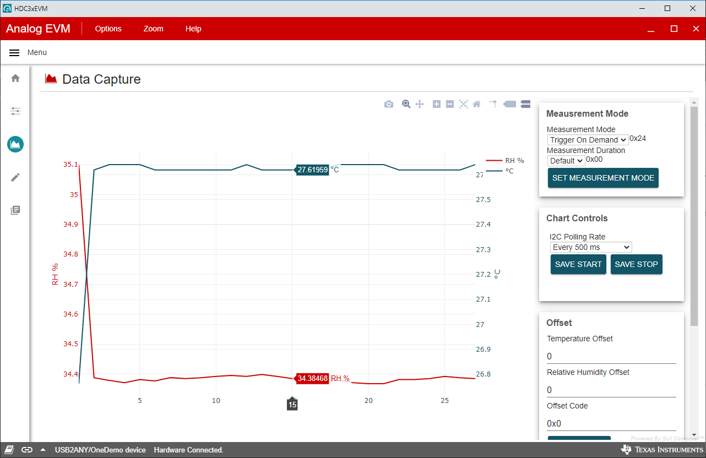Open the Measurement Mode dropdown
706x458 pixels.
point(588,140)
